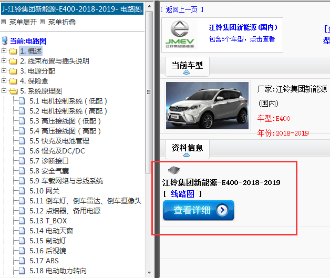The width and height of the screenshot is (330, 278).
Task: Click the page icon for 5.8 安全气囊
Action: point(22,171)
